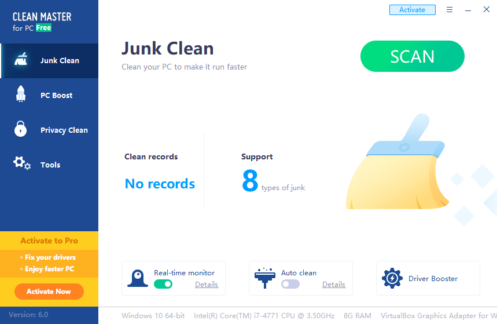Click the Auto clean brush icon

[x=264, y=278]
